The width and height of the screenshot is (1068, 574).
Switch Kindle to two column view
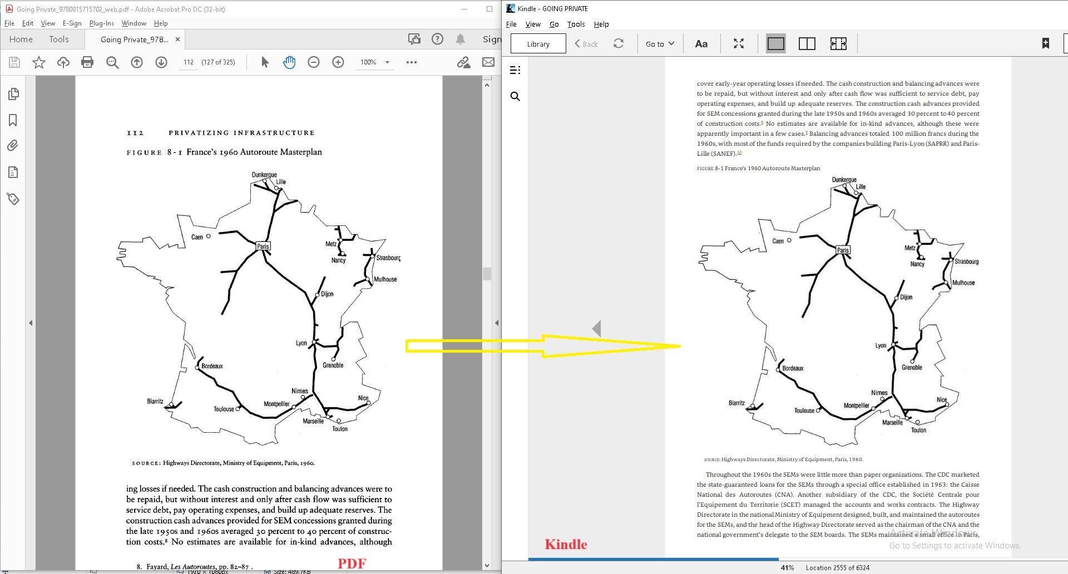click(x=807, y=43)
